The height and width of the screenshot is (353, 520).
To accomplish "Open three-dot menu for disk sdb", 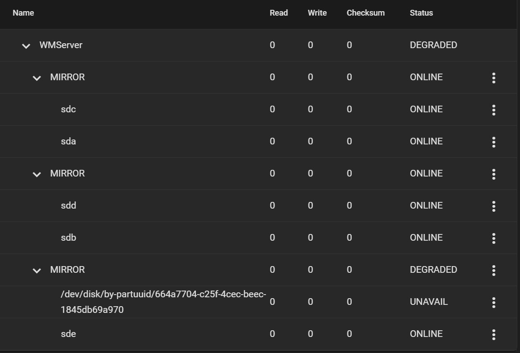I will (494, 238).
